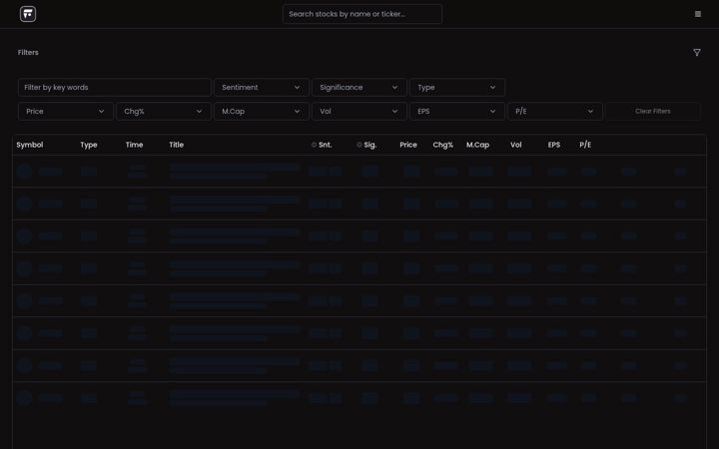Sort by EPS column header

point(554,145)
